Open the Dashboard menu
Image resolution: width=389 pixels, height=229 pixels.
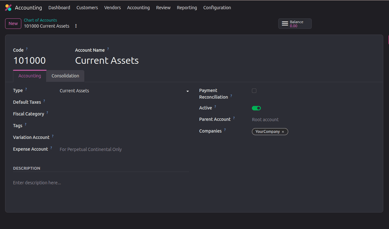(x=59, y=8)
